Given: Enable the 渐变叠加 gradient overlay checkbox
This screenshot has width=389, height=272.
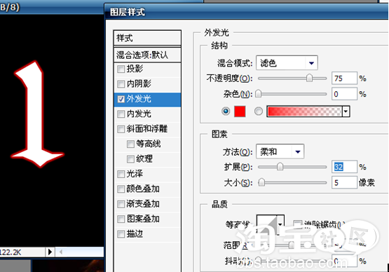Looking at the screenshot, I should [121, 204].
